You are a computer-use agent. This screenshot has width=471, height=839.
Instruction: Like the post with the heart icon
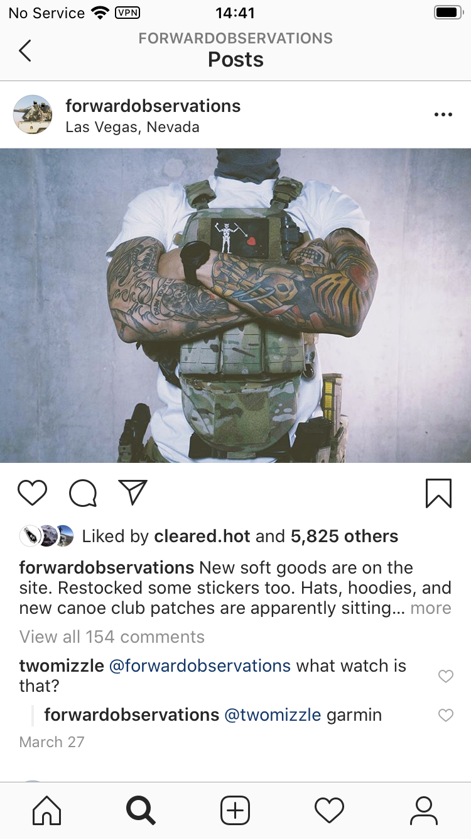point(33,493)
